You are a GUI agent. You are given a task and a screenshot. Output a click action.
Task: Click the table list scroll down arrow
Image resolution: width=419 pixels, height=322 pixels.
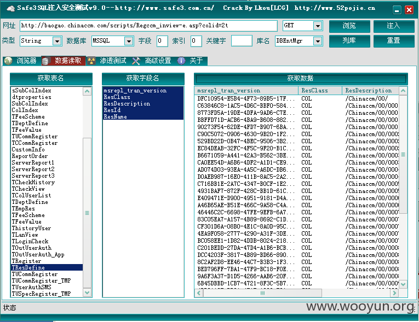tap(87, 292)
